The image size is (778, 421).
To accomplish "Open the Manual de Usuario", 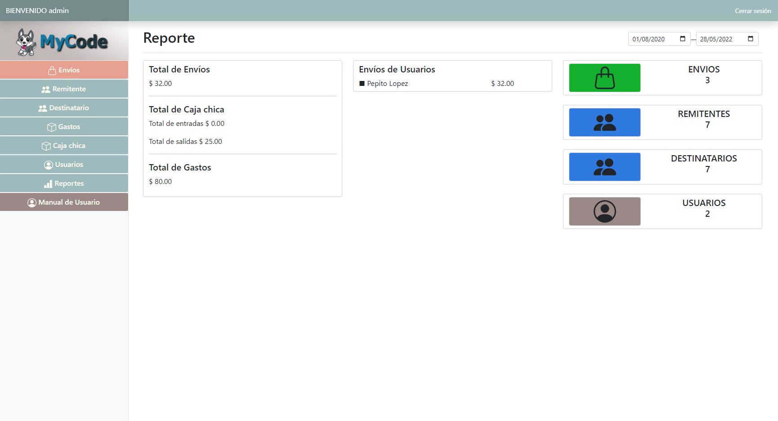I will (x=64, y=202).
